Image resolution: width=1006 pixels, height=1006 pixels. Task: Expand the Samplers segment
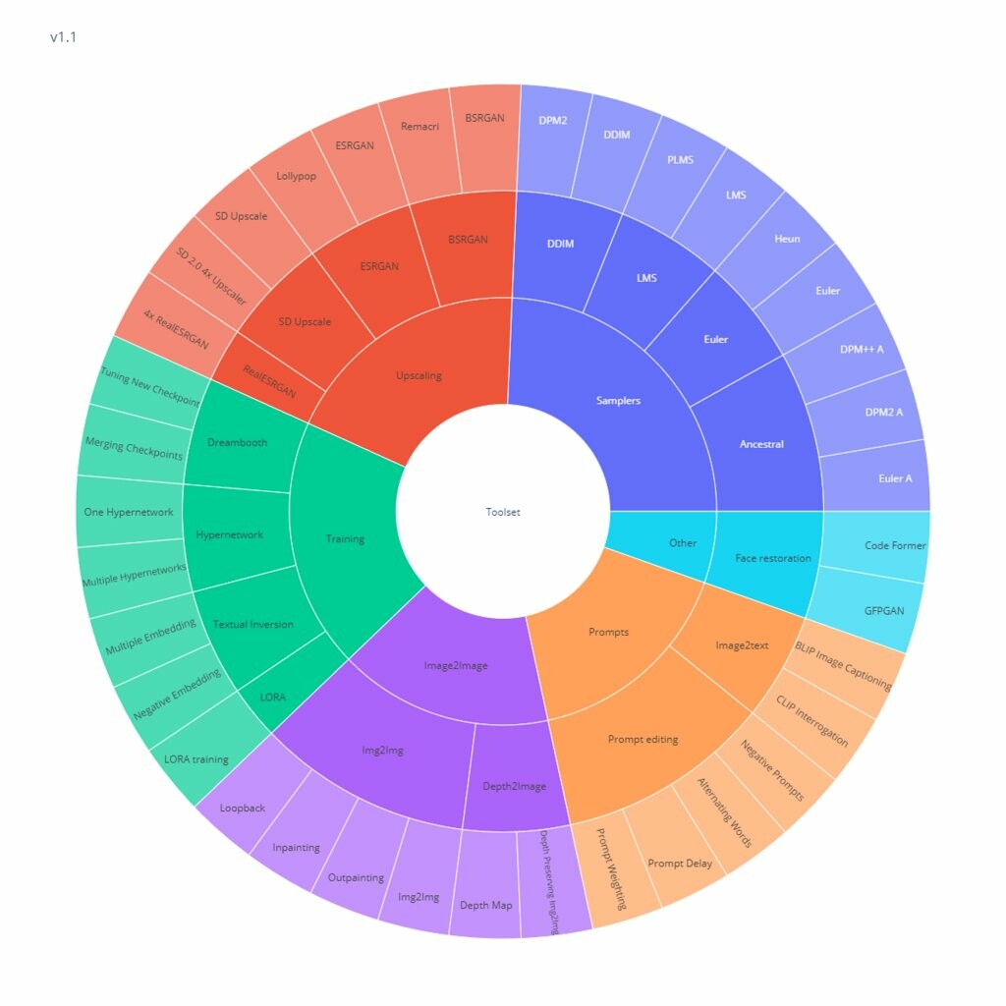pos(617,401)
